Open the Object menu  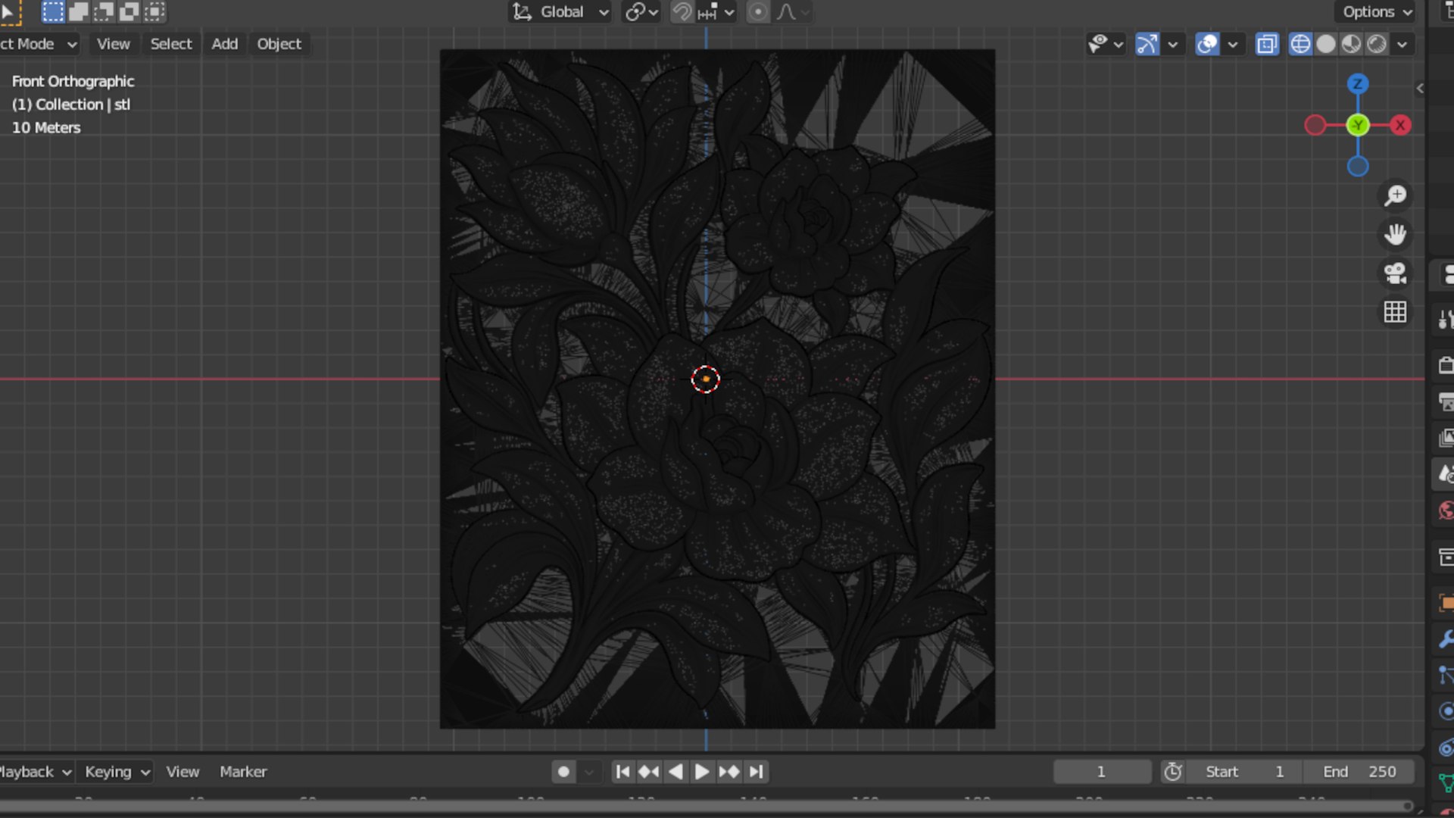tap(279, 44)
